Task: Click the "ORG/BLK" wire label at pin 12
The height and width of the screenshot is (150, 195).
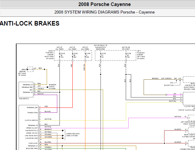Action: pyautogui.click(x=48, y=134)
